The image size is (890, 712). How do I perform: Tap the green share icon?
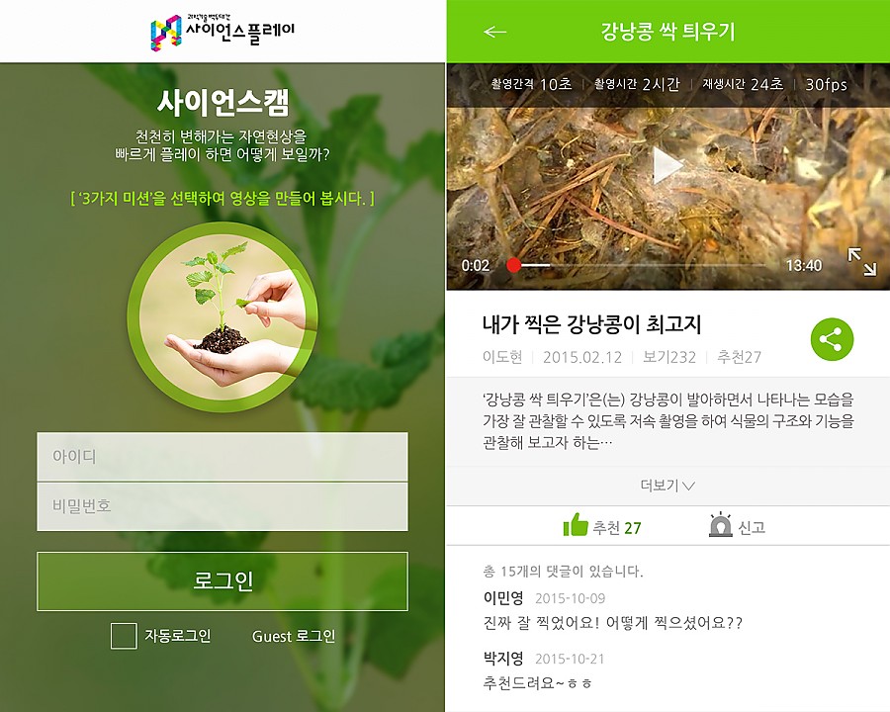pyautogui.click(x=832, y=339)
